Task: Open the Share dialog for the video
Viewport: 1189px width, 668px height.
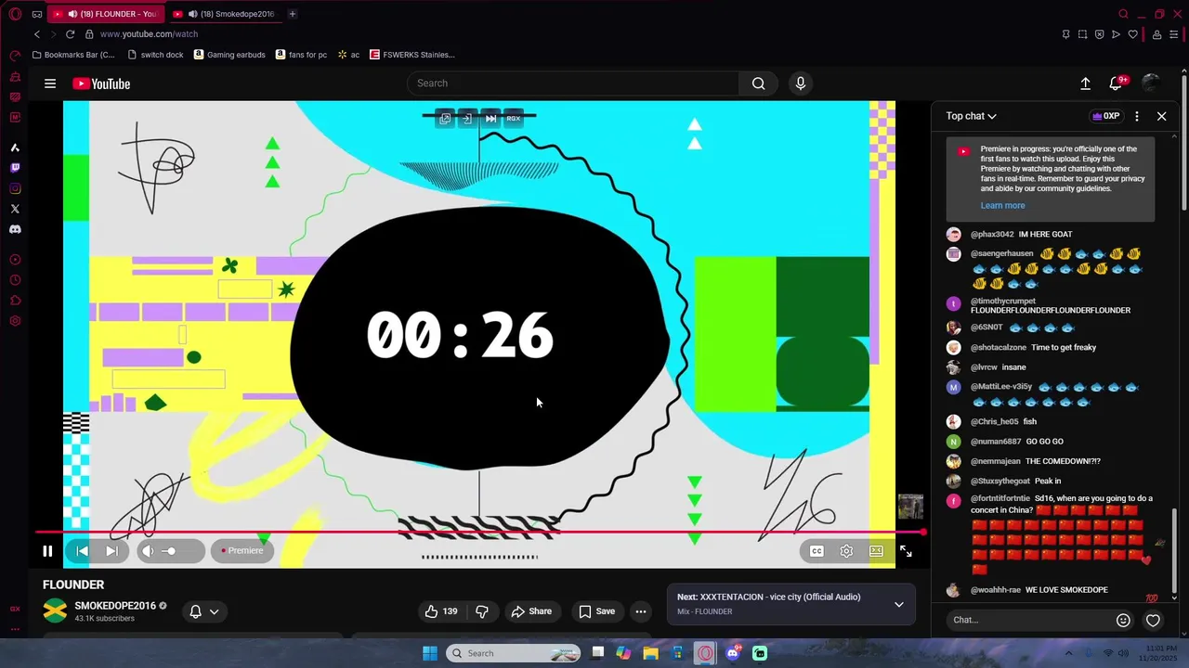Action: (531, 611)
